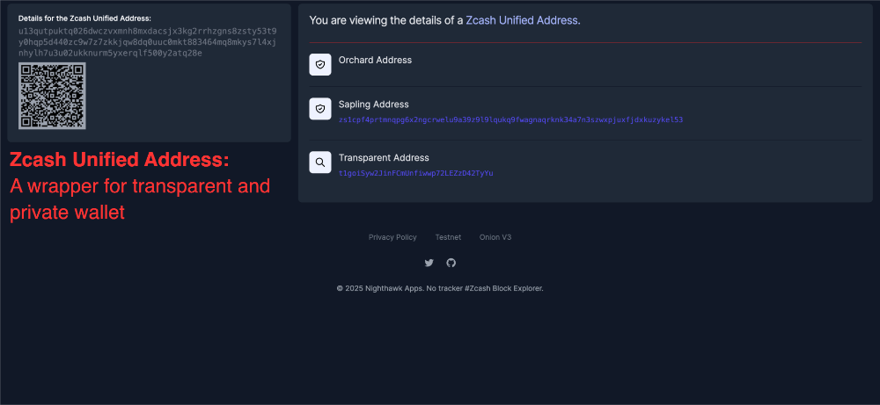Click the unified address QR code
The height and width of the screenshot is (405, 880).
(52, 96)
